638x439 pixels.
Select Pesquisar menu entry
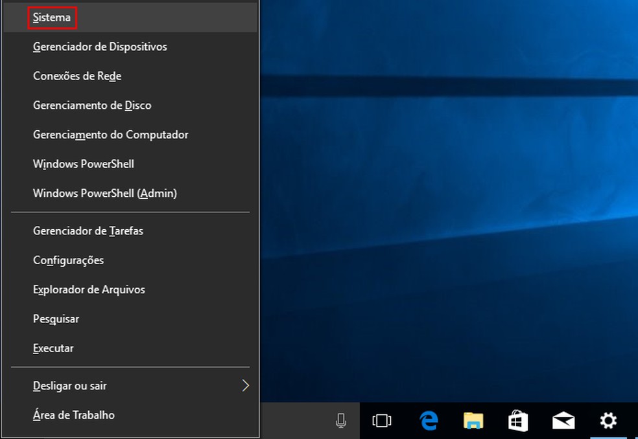pyautogui.click(x=130, y=319)
